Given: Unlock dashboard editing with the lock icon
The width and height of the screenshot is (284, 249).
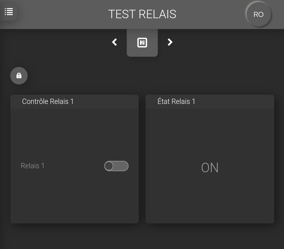Looking at the screenshot, I should (x=19, y=76).
